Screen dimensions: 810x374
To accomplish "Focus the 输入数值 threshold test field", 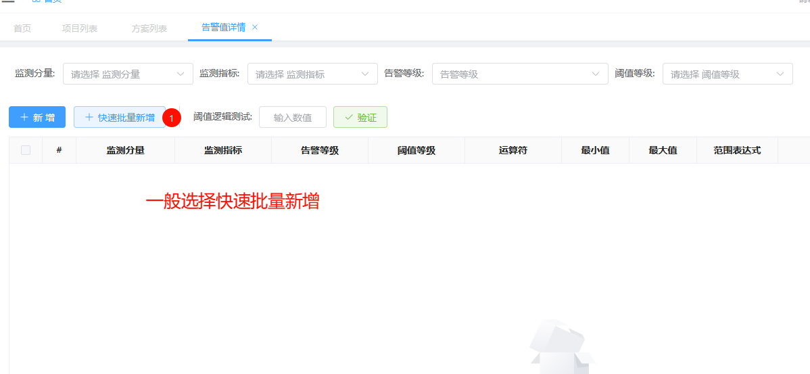I will (x=293, y=117).
